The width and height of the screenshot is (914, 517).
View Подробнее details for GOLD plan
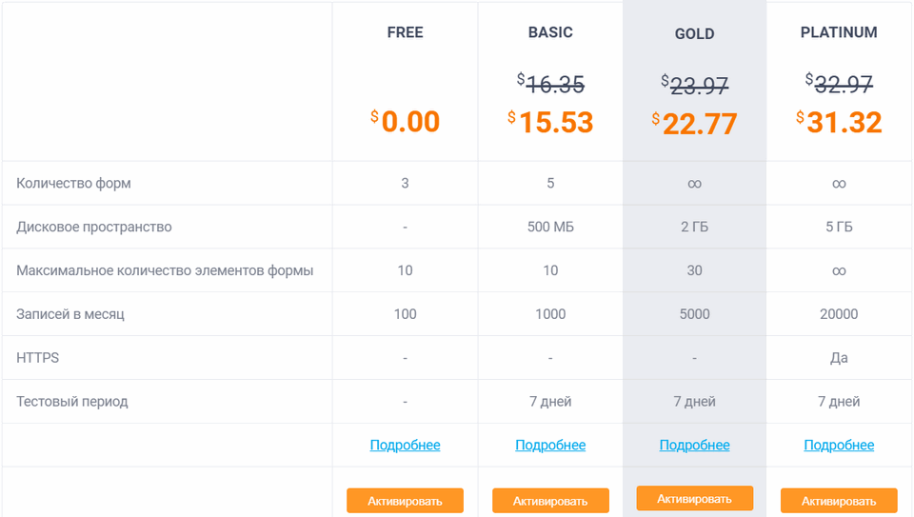[x=694, y=445]
